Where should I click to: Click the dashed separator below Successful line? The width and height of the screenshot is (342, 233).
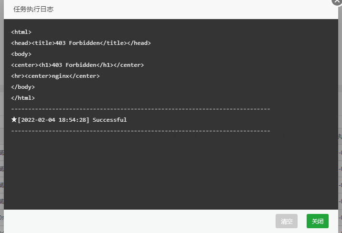point(141,131)
